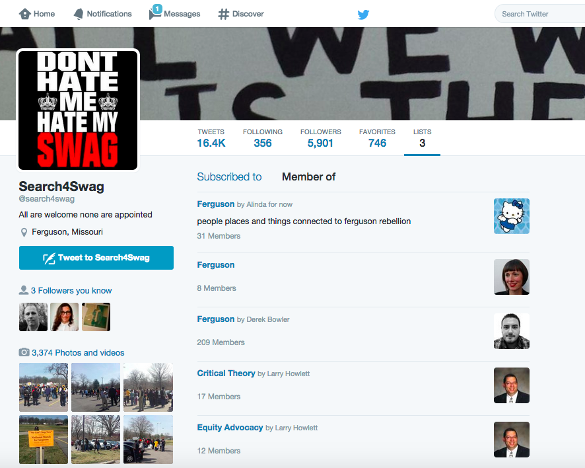Open the Messages envelope icon with badge
This screenshot has height=468, width=585.
coord(155,13)
